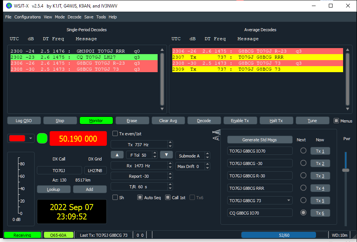Open the Decode menu in the menu bar
This screenshot has height=242, width=357.
pyautogui.click(x=74, y=17)
